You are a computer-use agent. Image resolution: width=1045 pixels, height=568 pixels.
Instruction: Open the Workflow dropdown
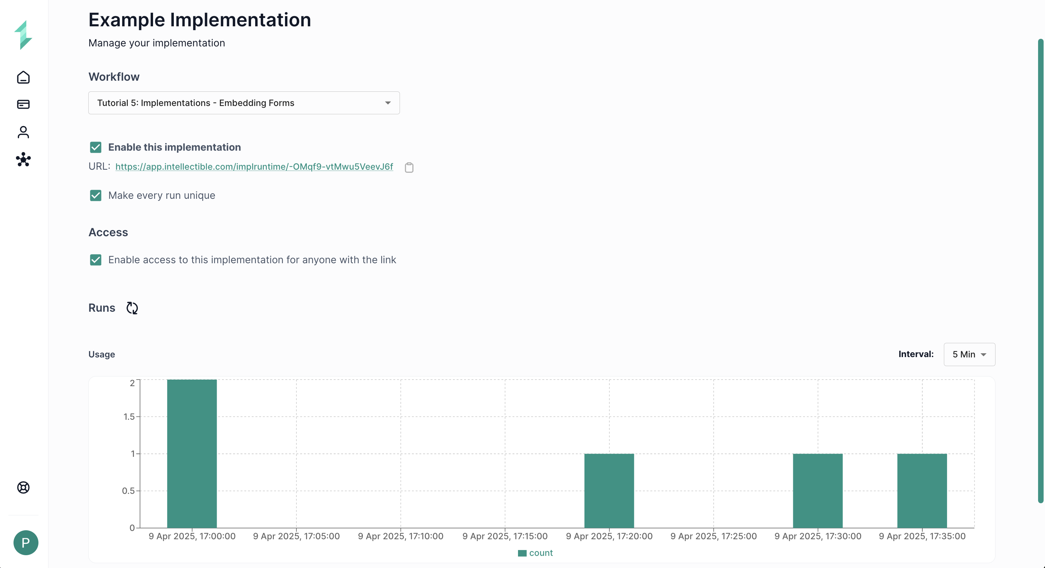click(x=244, y=103)
